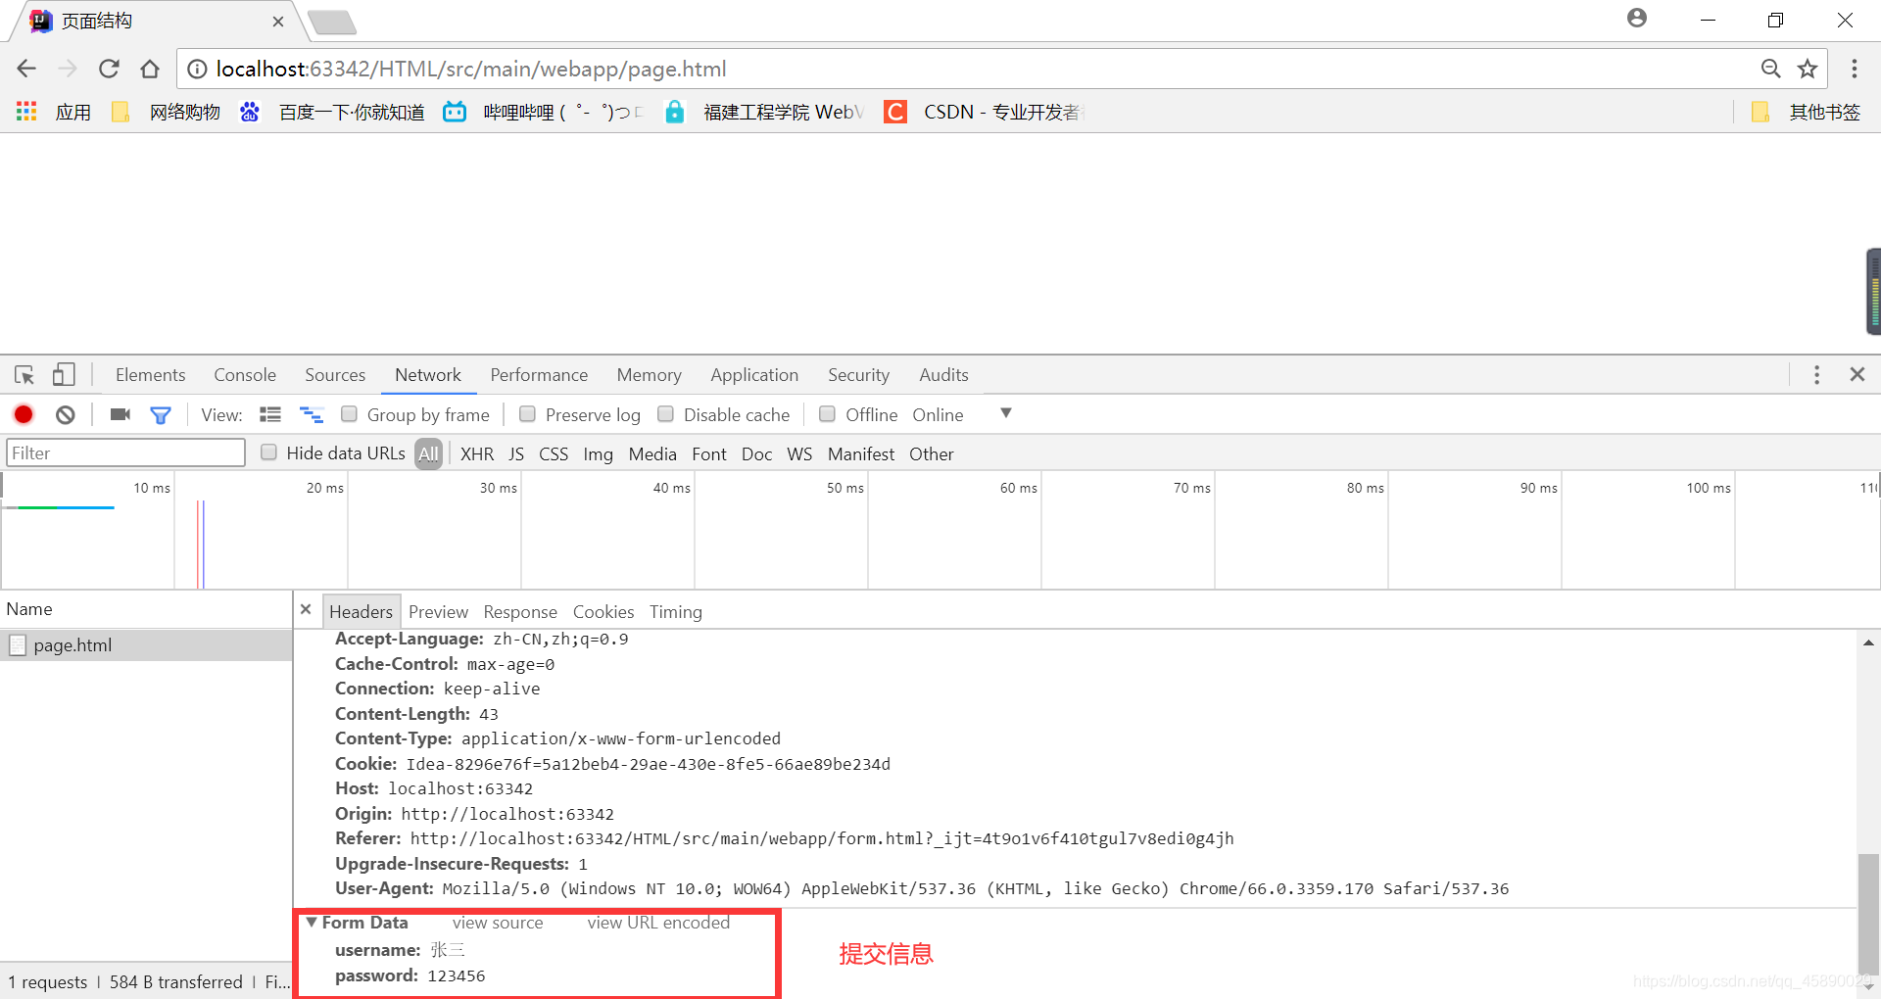Viewport: 1881px width, 999px height.
Task: Click the headers pane vertical scrollbar thumb
Action: point(1868,913)
